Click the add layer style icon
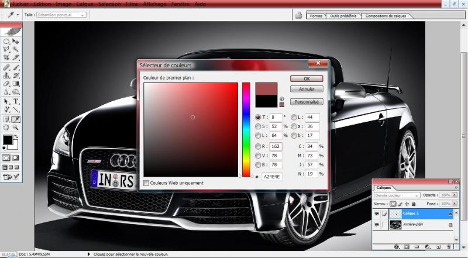 397,247
